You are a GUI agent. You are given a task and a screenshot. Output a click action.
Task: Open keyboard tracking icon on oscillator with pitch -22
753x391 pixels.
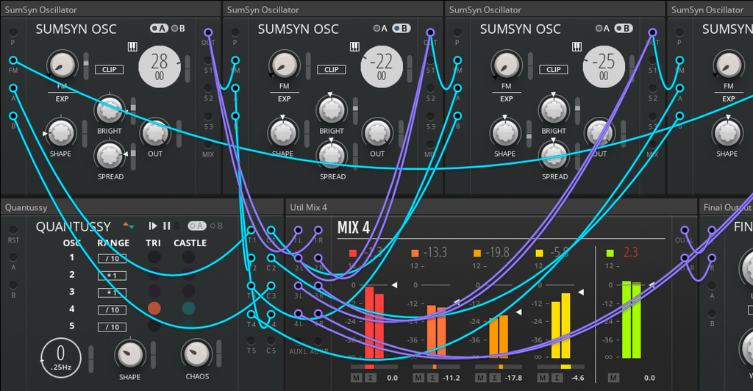coord(355,46)
